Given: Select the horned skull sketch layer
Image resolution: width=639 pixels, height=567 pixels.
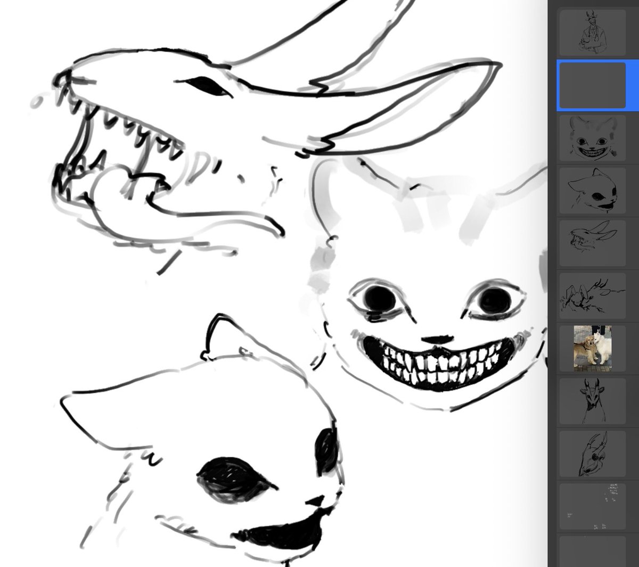Looking at the screenshot, I should [592, 454].
